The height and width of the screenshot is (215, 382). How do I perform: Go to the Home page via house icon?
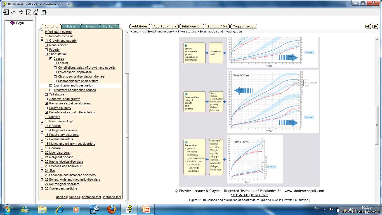click(36, 12)
